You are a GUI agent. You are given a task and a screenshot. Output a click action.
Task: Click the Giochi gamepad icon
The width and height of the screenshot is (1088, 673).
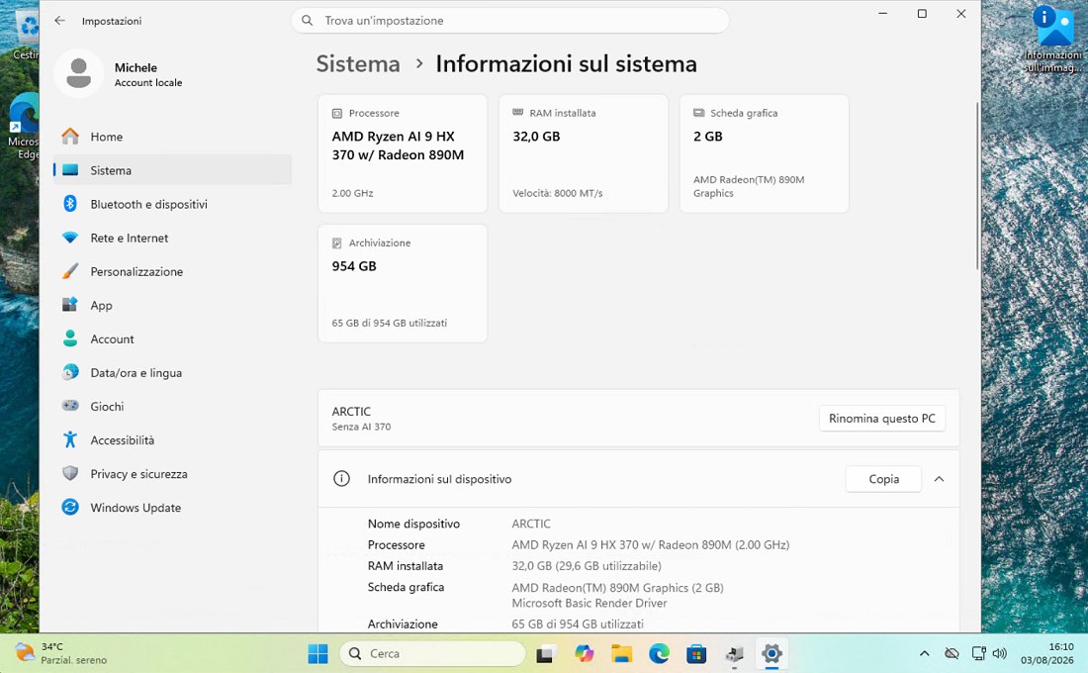click(x=70, y=406)
